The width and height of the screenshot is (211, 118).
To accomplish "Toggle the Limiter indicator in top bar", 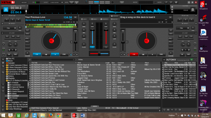I will pyautogui.click(x=156, y=2).
